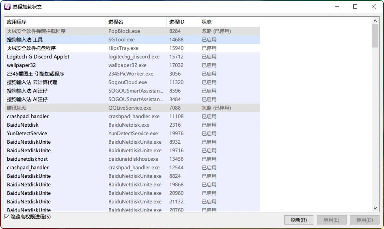Click process name HipsTray.exe
384x229 pixels.
pyautogui.click(x=123, y=48)
